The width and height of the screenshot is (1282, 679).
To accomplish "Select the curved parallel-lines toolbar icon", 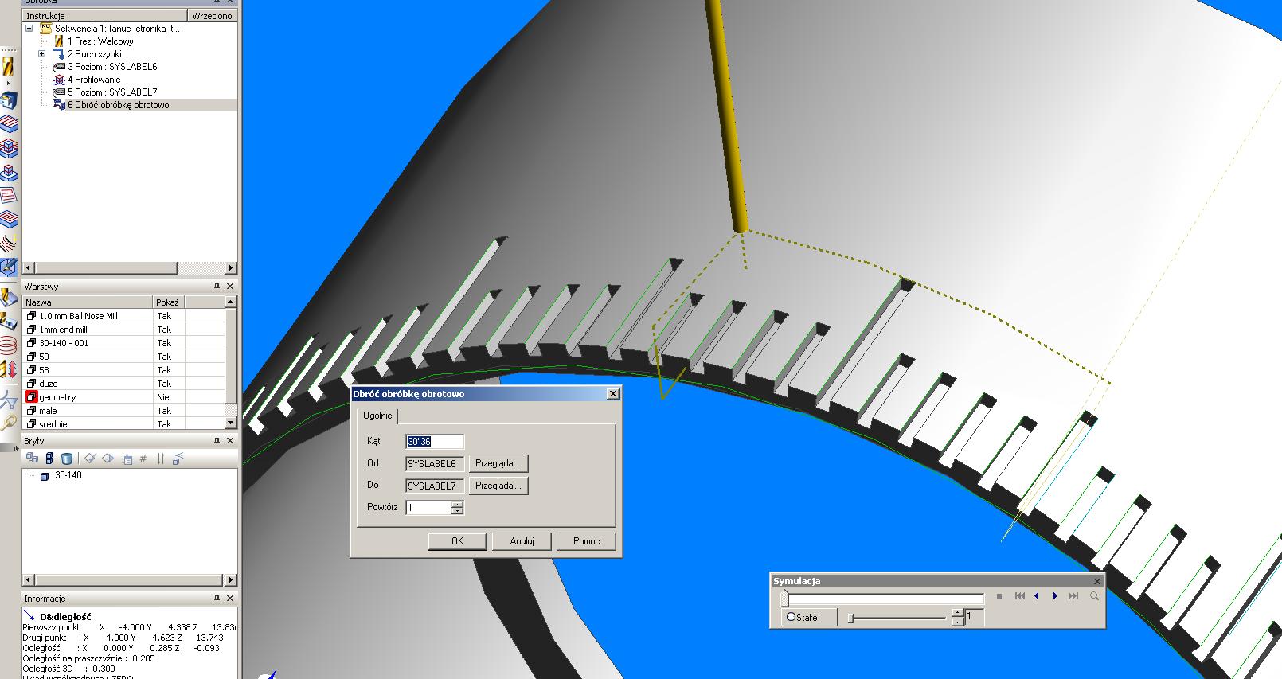I will [8, 241].
